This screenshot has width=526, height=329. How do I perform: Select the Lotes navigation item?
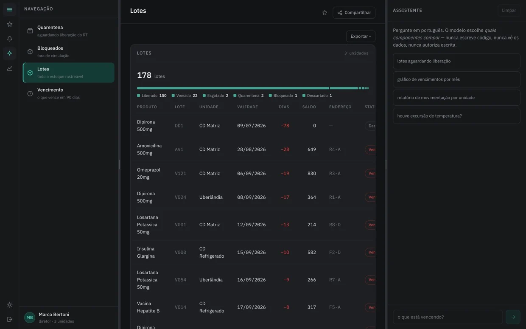click(x=69, y=73)
